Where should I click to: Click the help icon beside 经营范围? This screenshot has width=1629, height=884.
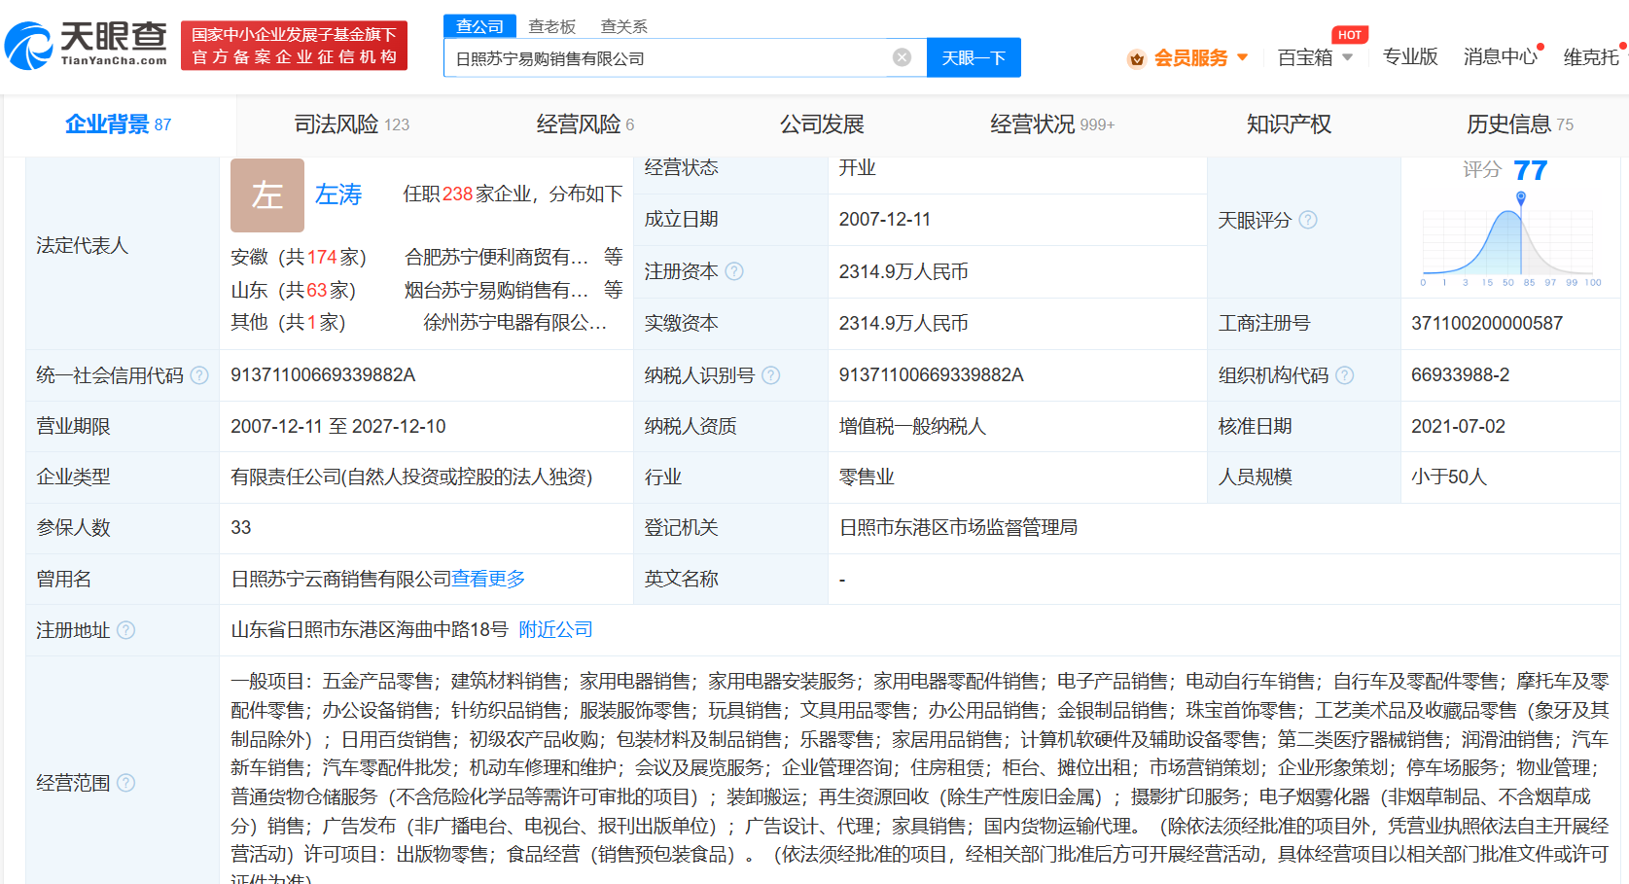pos(126,782)
